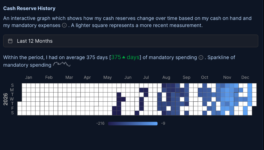This screenshot has height=150, width=264.
Task: Click the -216 legend value label
Action: [x=101, y=123]
